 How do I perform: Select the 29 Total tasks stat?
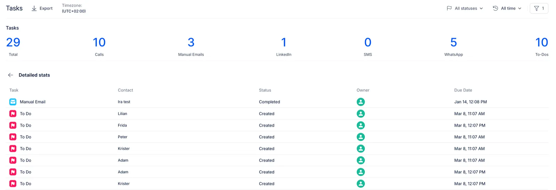click(13, 46)
